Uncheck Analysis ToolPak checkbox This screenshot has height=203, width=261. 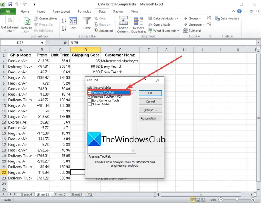click(90, 92)
